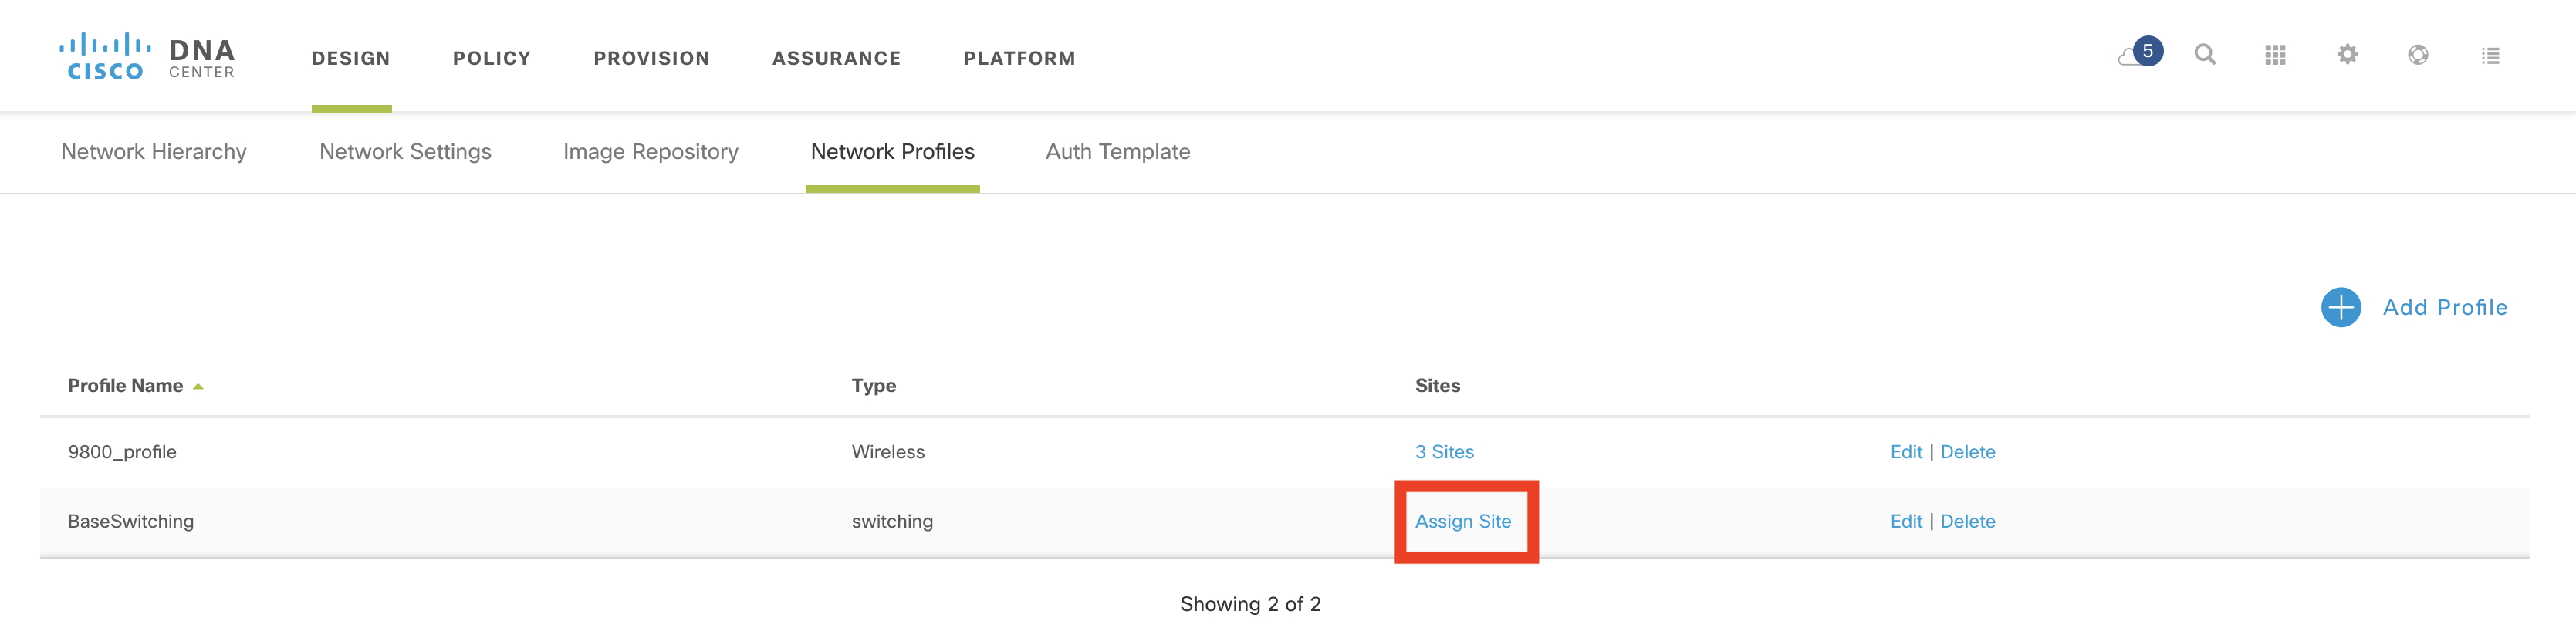Open the Image Repository tab

pyautogui.click(x=650, y=151)
